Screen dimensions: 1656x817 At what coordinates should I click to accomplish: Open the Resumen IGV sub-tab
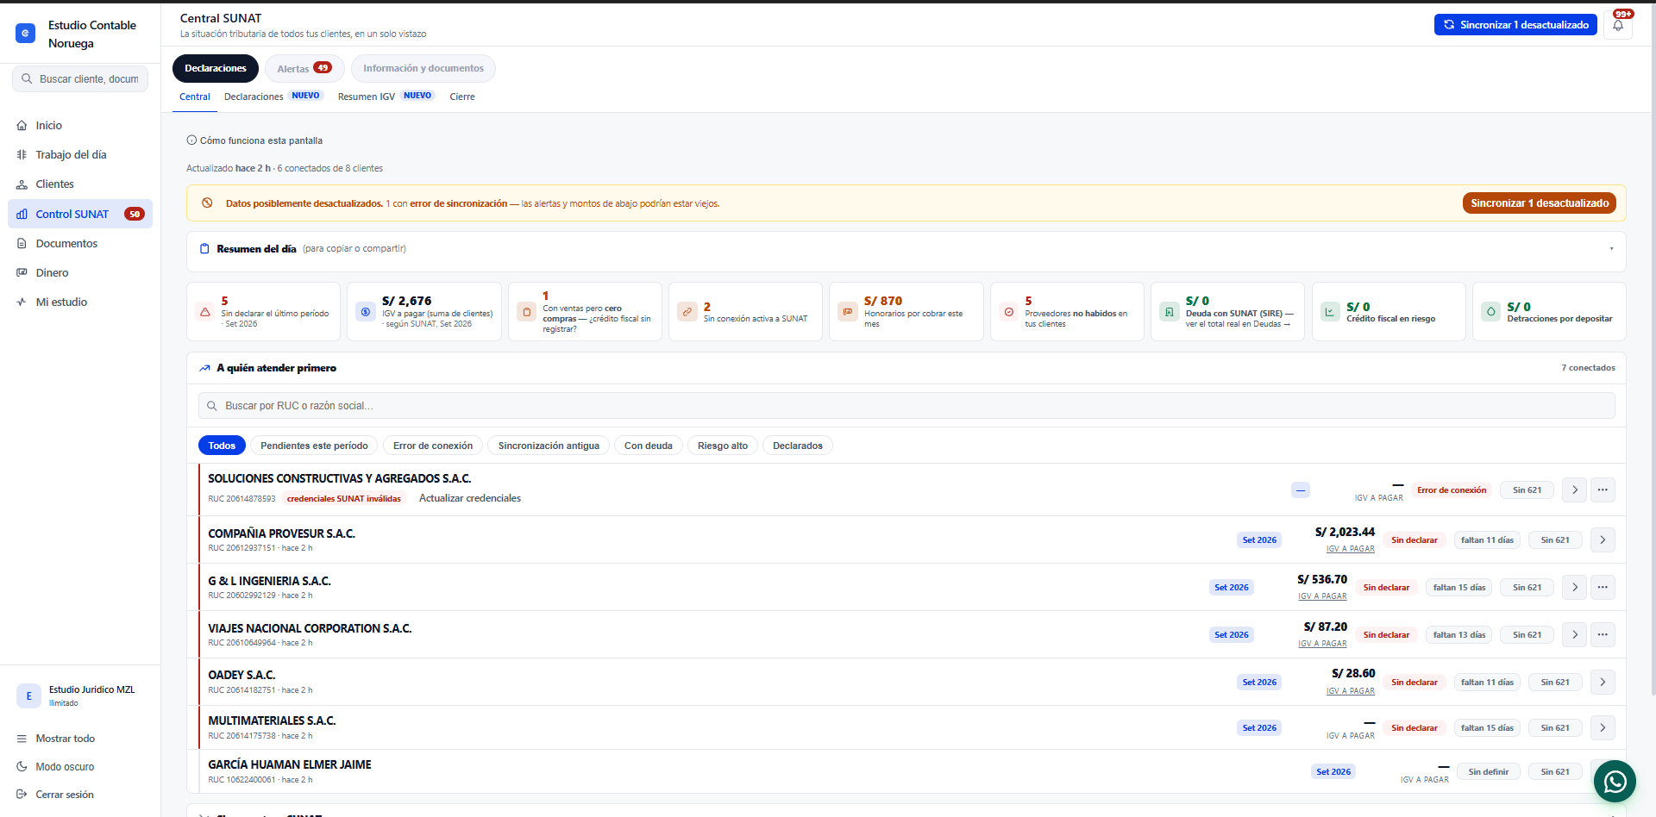click(x=385, y=97)
